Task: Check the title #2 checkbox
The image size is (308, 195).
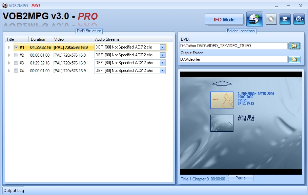Action: 16,55
